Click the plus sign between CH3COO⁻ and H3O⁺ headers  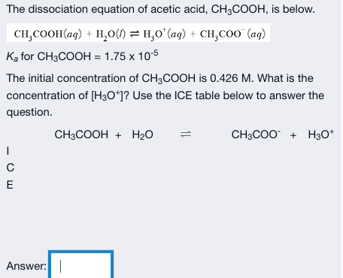[293, 135]
